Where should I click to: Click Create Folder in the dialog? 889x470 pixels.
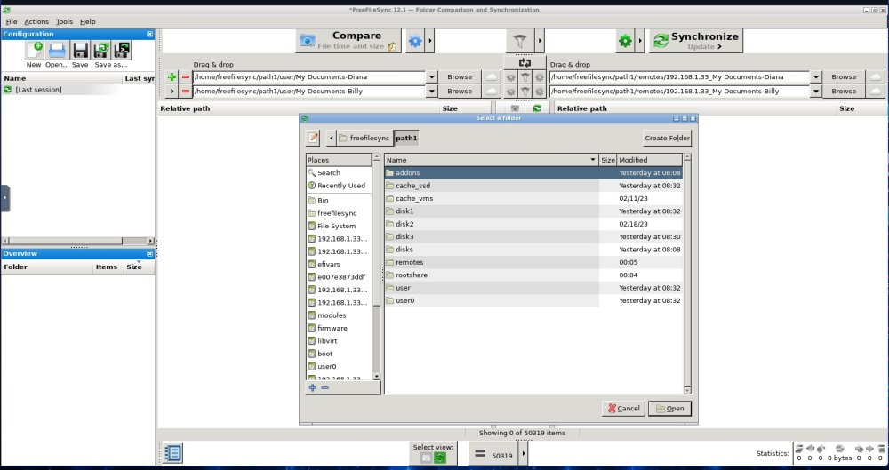(668, 138)
